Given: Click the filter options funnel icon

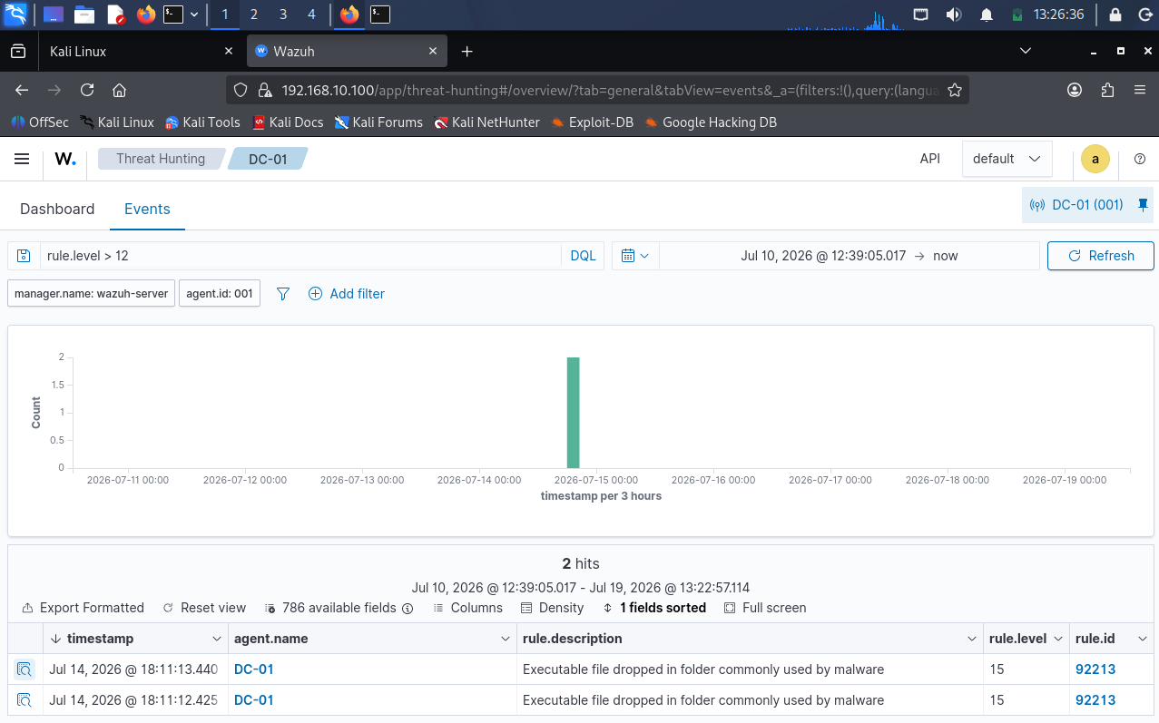Looking at the screenshot, I should pyautogui.click(x=282, y=294).
